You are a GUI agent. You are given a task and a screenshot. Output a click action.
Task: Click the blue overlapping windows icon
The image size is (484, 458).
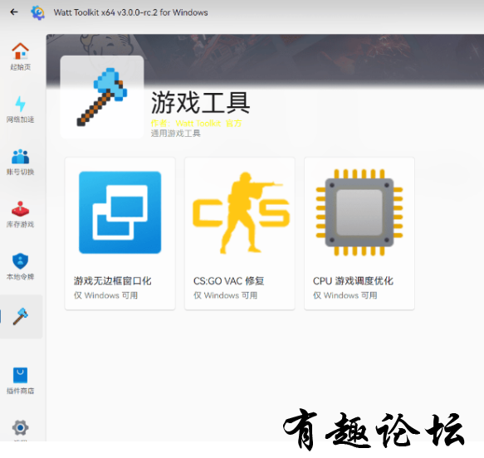click(x=120, y=212)
